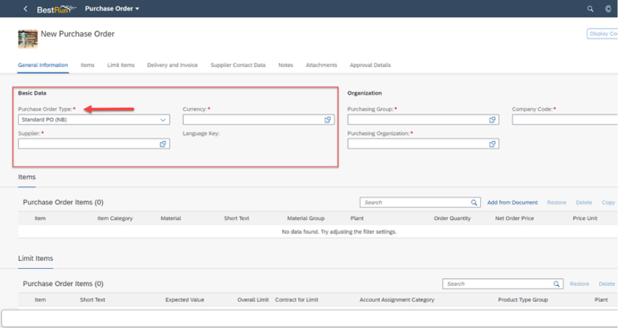This screenshot has width=618, height=328.
Task: Click the purchase order thumbnail image
Action: point(28,39)
